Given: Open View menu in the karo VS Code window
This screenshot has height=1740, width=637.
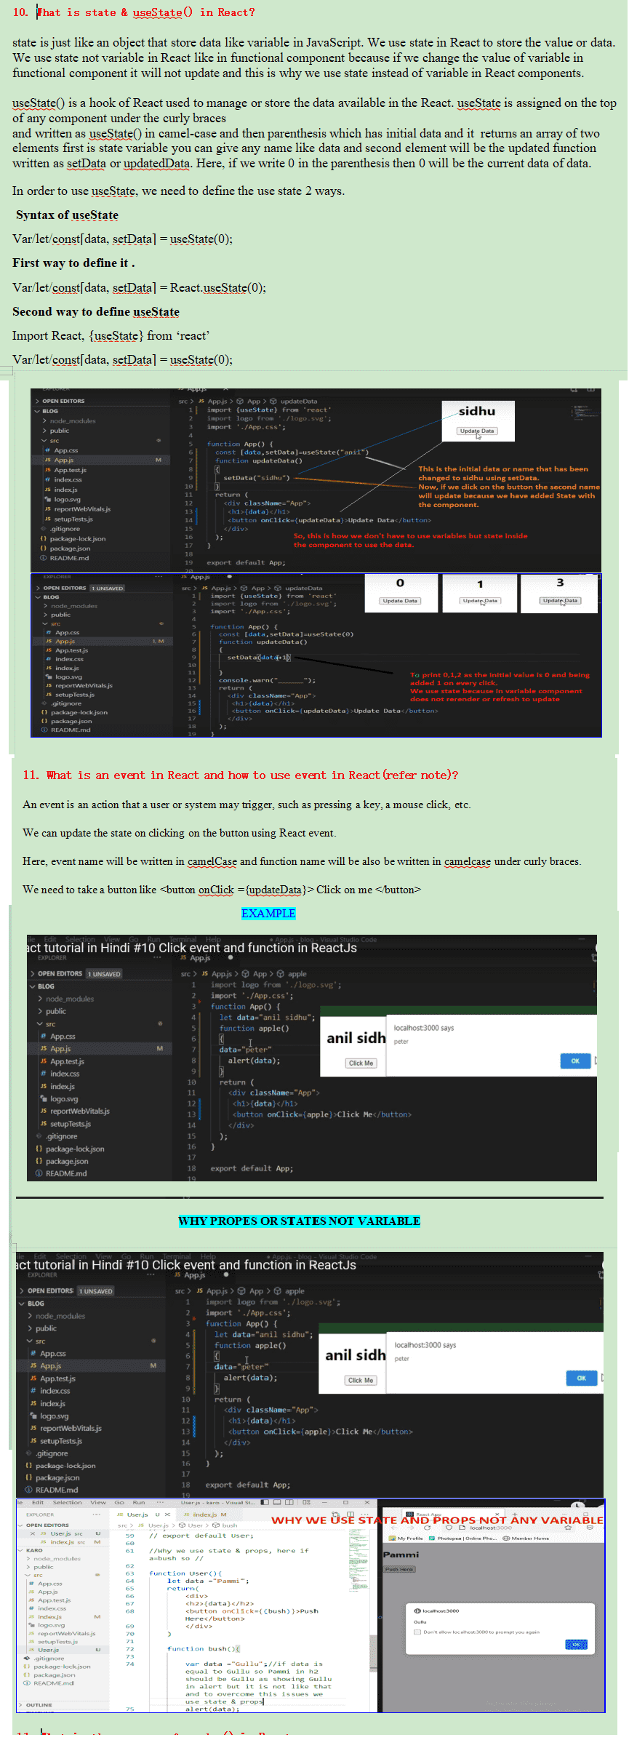Looking at the screenshot, I should pos(98,1502).
